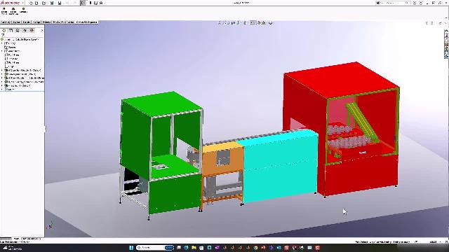Open Options via the gear icon in the quick toolbar
The image size is (449, 252).
tap(101, 3)
